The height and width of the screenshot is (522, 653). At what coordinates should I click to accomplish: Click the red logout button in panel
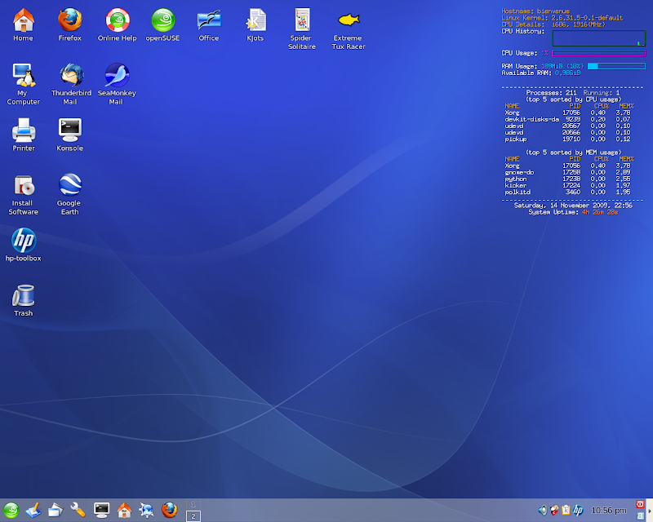[x=640, y=505]
